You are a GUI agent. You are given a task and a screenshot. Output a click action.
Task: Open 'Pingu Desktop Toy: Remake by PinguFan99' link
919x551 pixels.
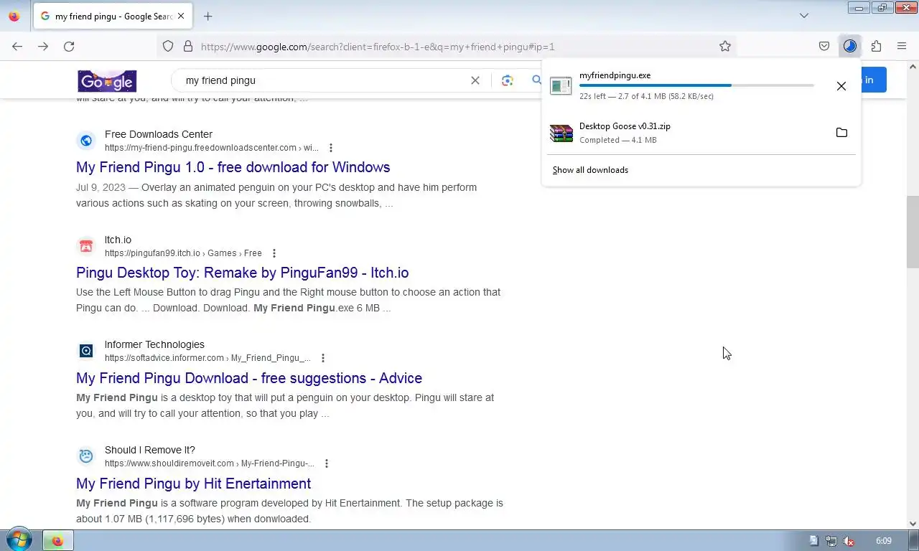pyautogui.click(x=243, y=273)
